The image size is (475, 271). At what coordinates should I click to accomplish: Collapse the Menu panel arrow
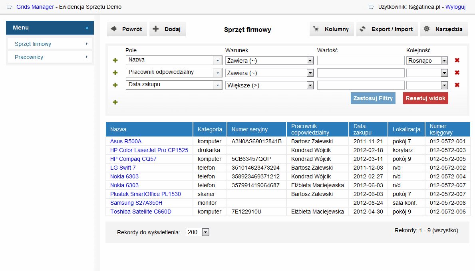pyautogui.click(x=87, y=28)
